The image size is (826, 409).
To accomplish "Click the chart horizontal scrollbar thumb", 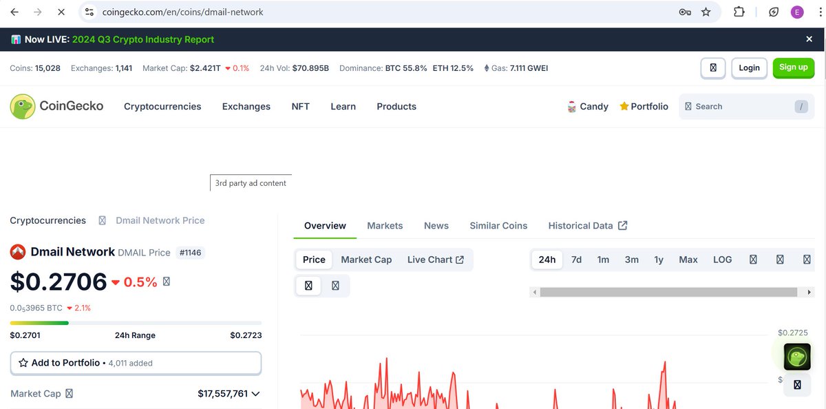I will pyautogui.click(x=668, y=292).
